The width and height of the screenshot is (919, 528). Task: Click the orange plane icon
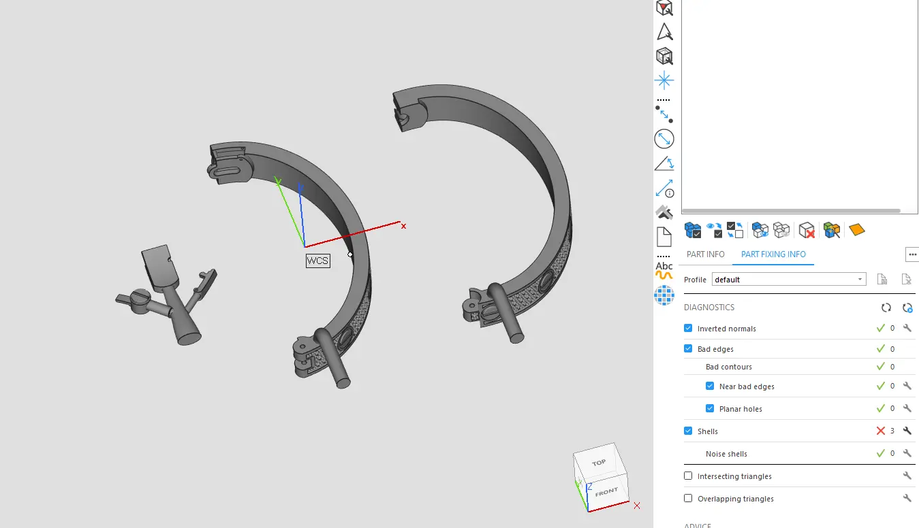[856, 230]
